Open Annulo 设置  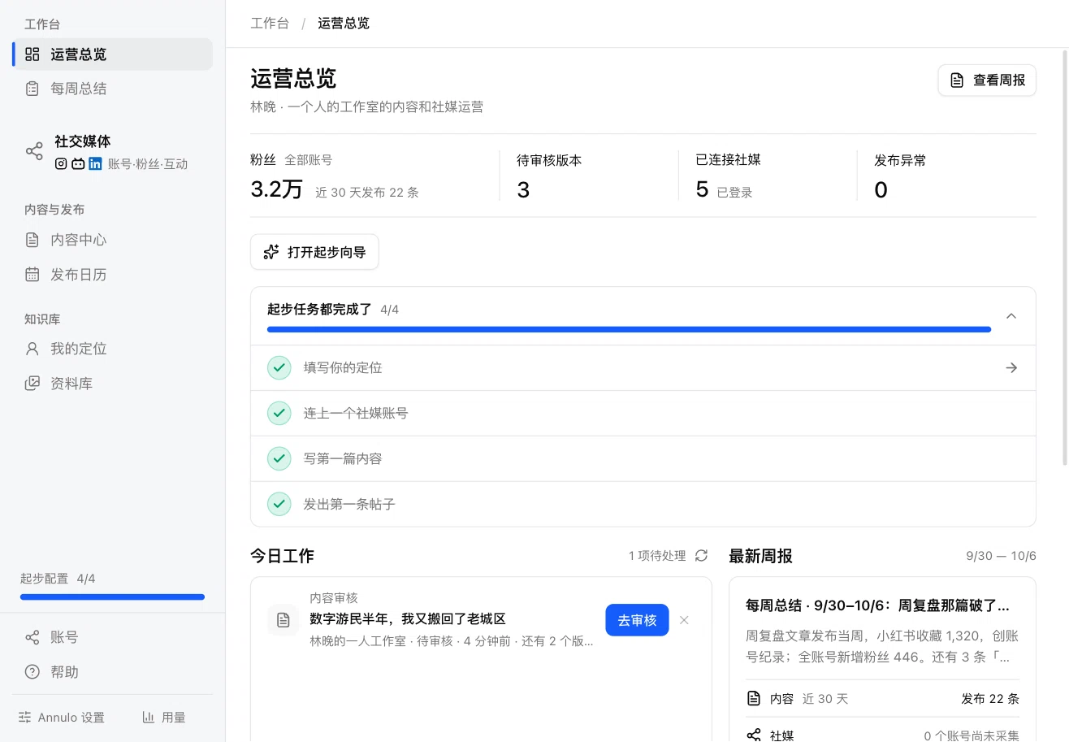(62, 718)
